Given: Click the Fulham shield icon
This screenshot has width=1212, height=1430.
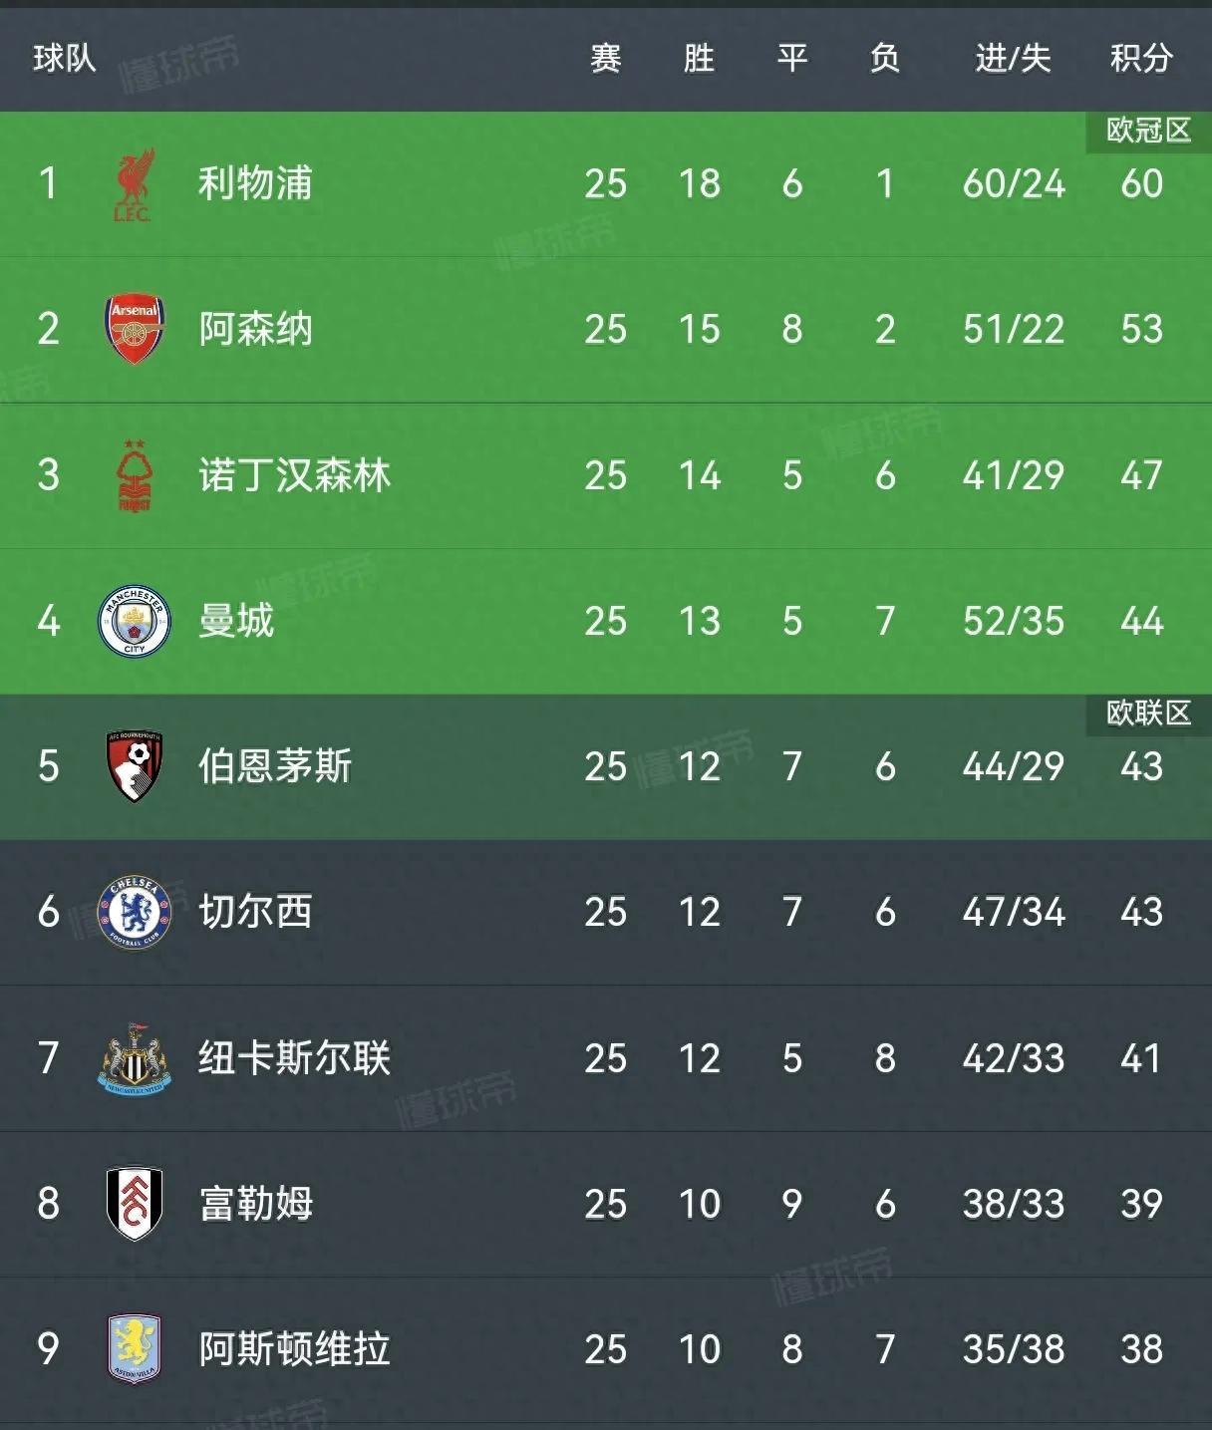Looking at the screenshot, I should [x=135, y=1202].
